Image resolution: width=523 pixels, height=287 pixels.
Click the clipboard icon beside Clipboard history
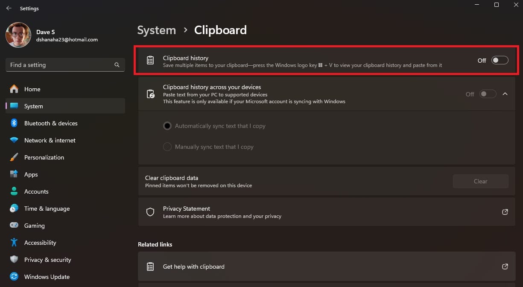(x=150, y=60)
